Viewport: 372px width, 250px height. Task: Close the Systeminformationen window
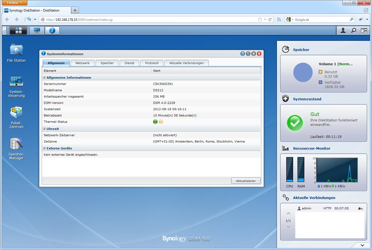[259, 54]
